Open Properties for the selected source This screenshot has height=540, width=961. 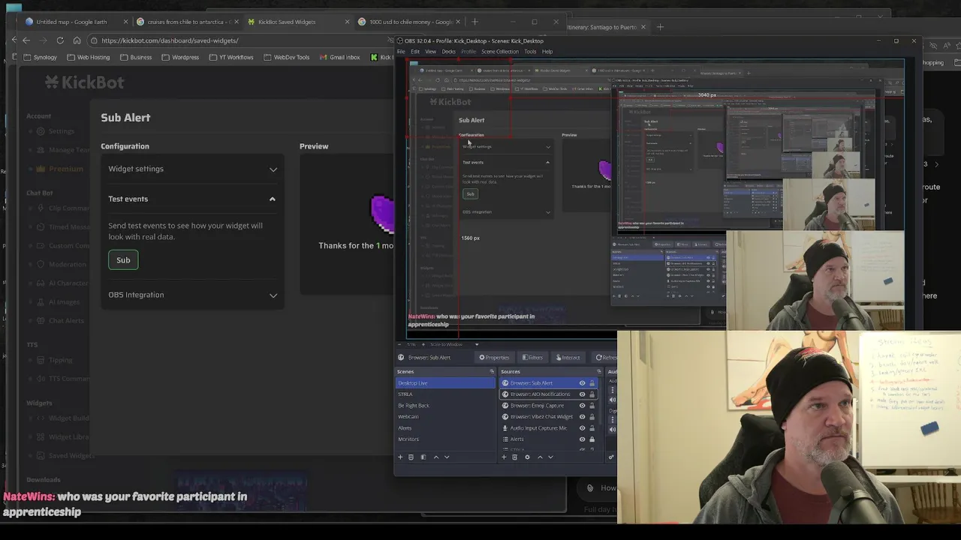pyautogui.click(x=494, y=358)
